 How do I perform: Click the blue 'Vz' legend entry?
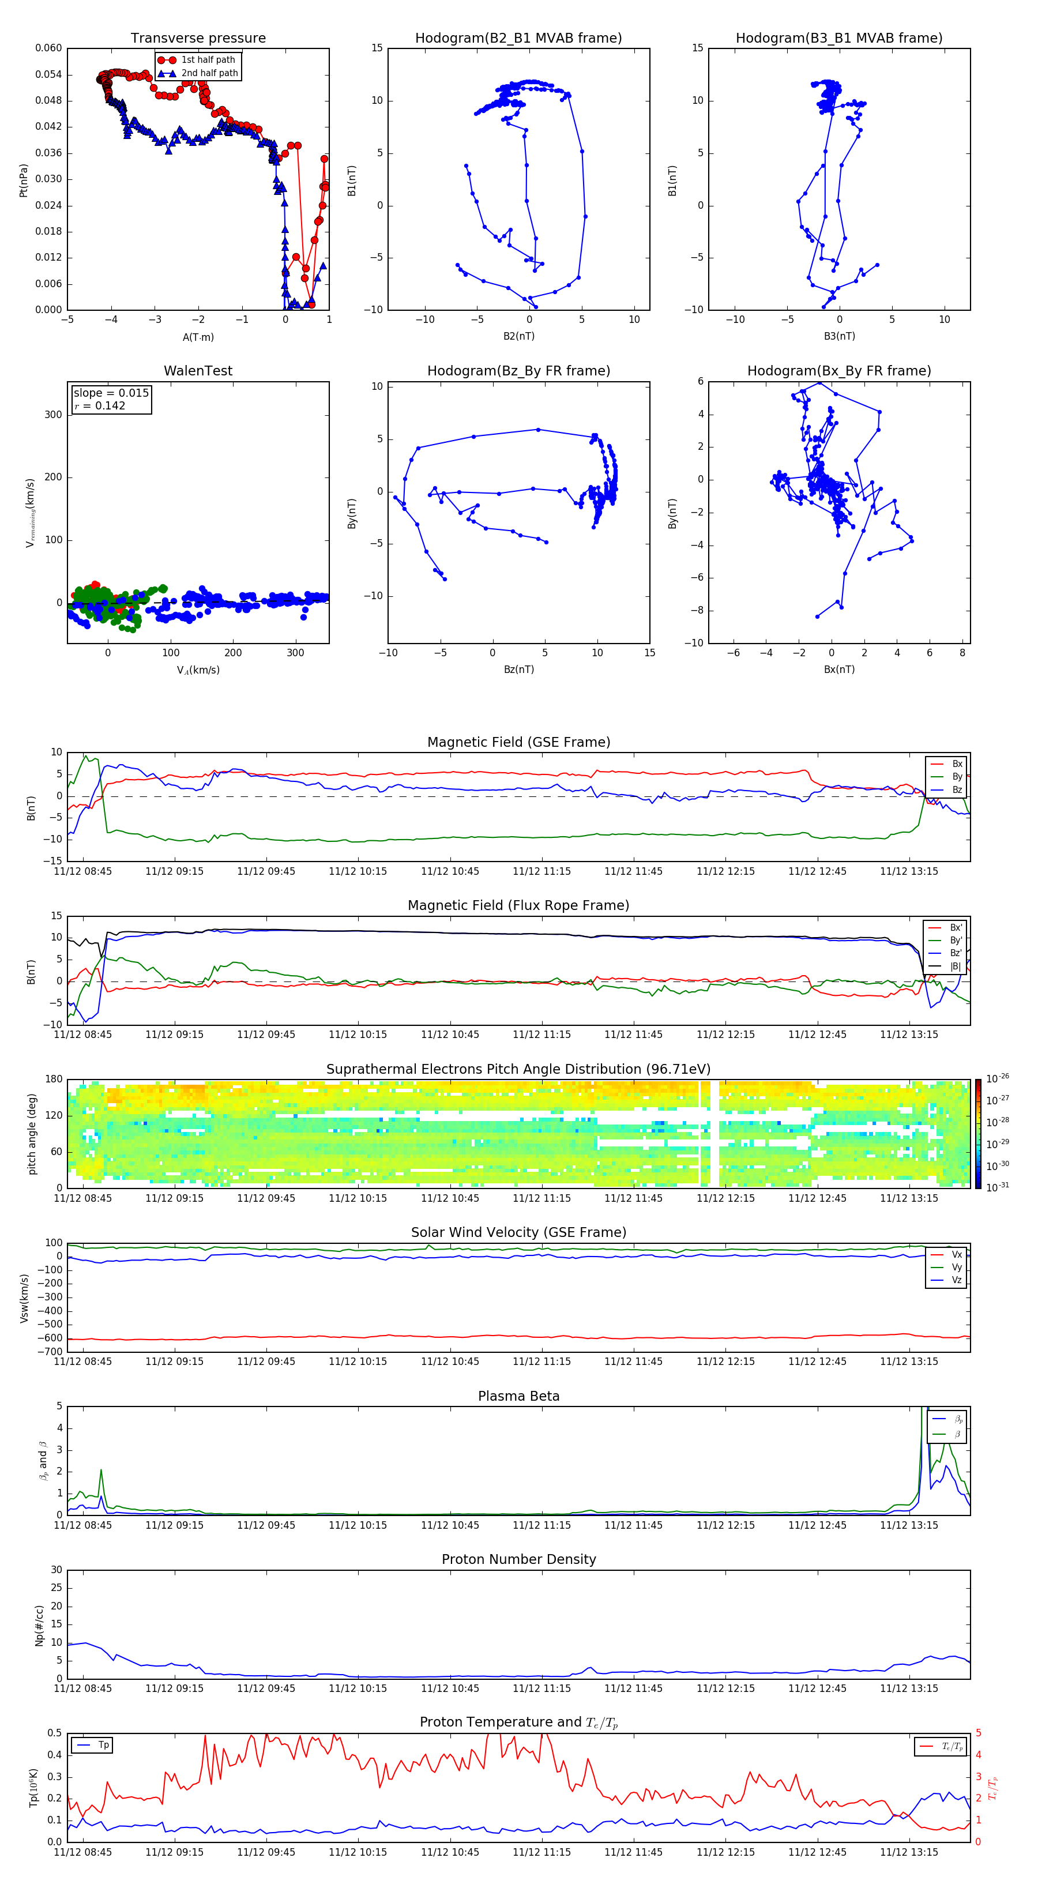[x=946, y=1280]
